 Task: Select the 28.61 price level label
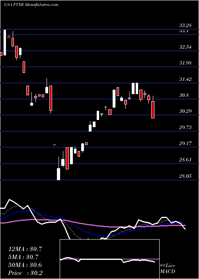point(185,159)
